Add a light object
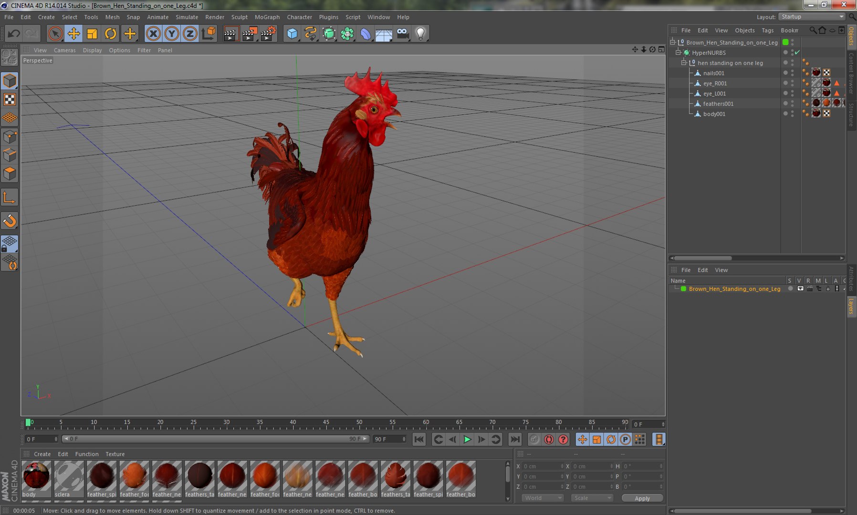The width and height of the screenshot is (857, 515). pyautogui.click(x=420, y=33)
